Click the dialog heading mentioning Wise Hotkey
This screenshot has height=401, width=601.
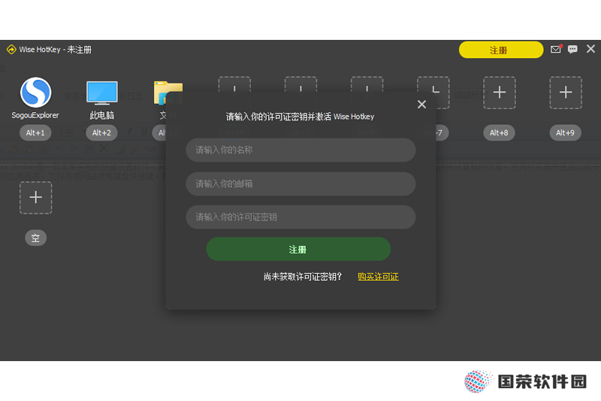pyautogui.click(x=300, y=117)
